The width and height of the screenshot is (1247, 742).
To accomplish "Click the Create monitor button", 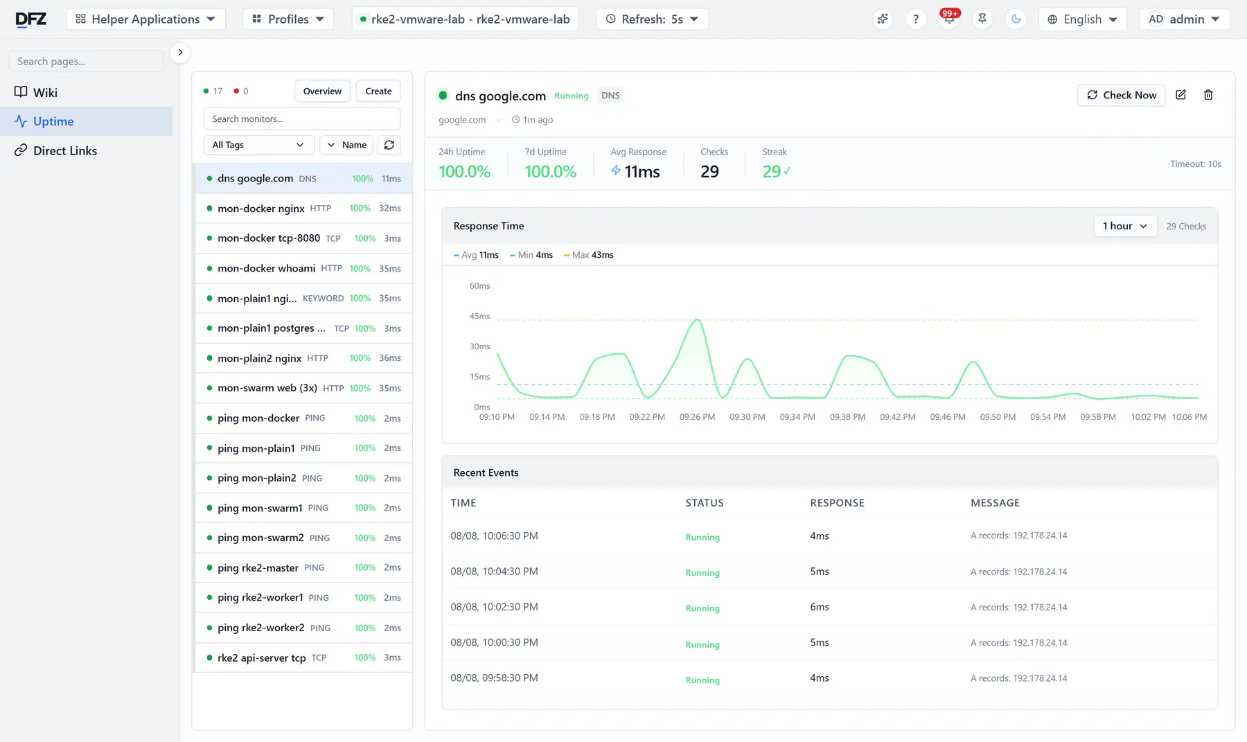I will 378,91.
